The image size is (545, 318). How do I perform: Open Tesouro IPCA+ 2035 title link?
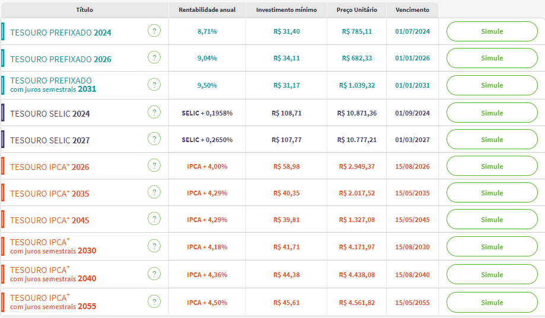[50, 194]
